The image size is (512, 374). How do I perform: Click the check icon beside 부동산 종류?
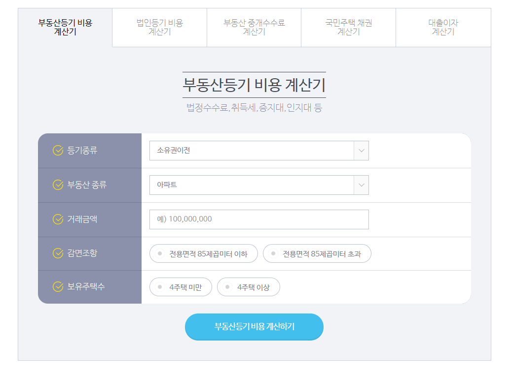coord(58,185)
